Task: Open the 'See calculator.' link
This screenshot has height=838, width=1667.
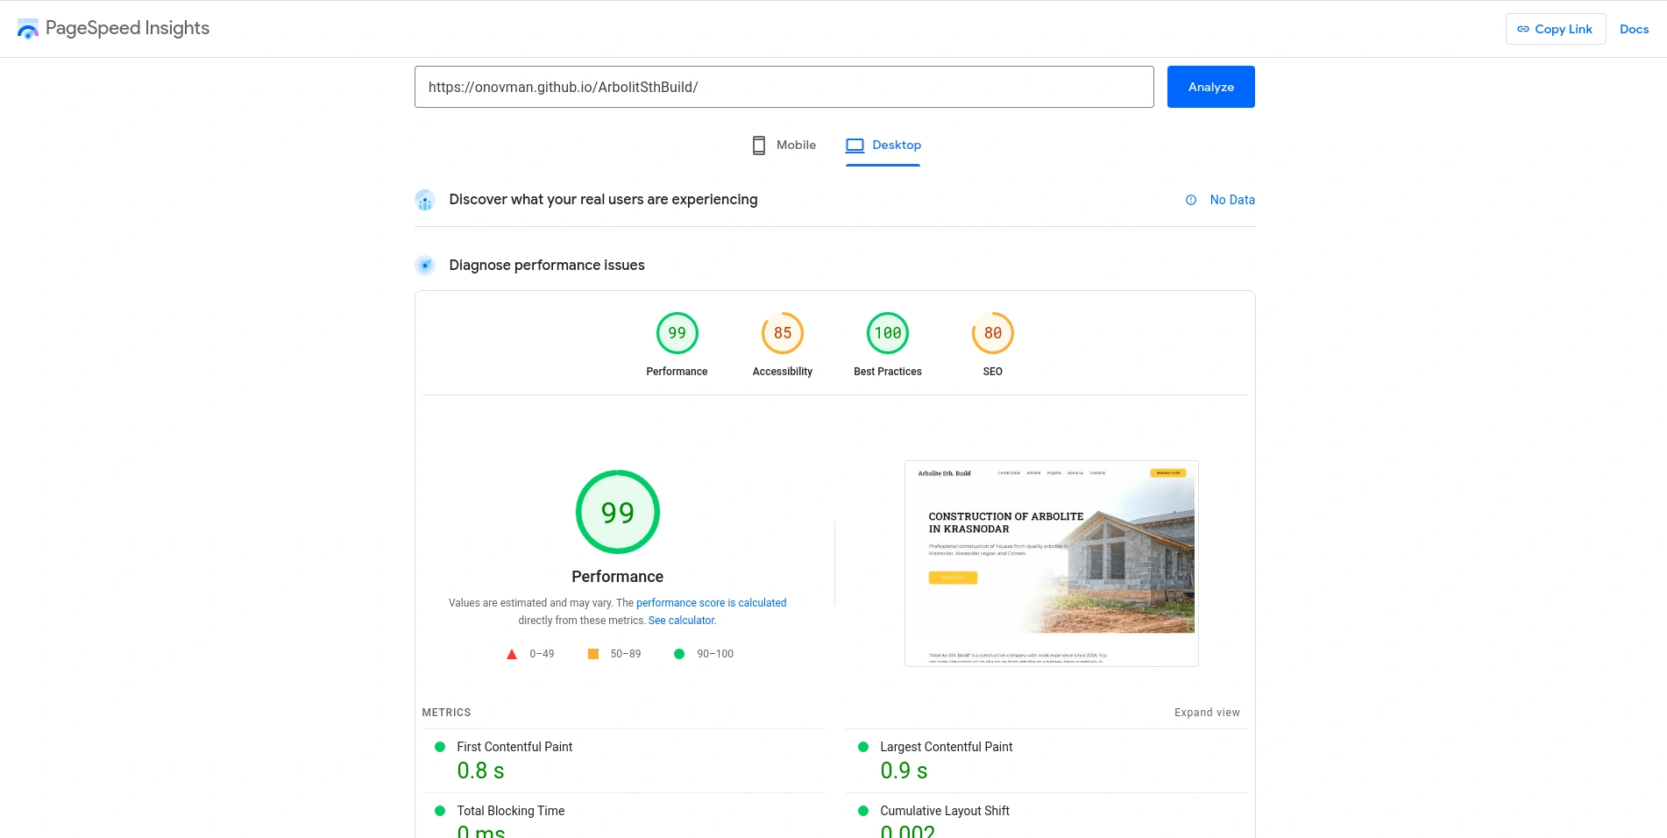Action: (x=683, y=621)
